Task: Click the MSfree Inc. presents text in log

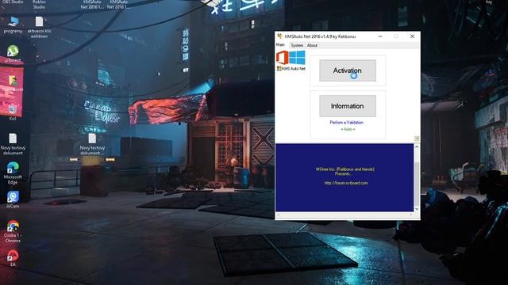Action: pos(344,171)
